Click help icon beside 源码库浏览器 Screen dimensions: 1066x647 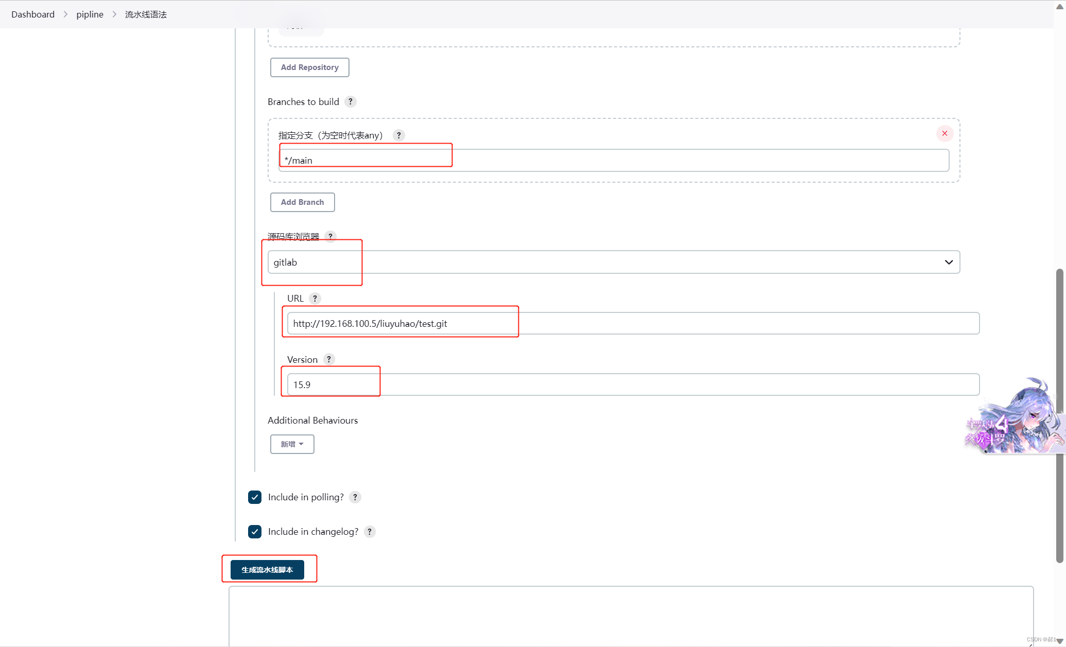330,236
